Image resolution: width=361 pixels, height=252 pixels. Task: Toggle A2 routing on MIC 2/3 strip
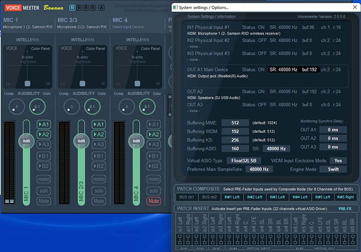pyautogui.click(x=99, y=135)
